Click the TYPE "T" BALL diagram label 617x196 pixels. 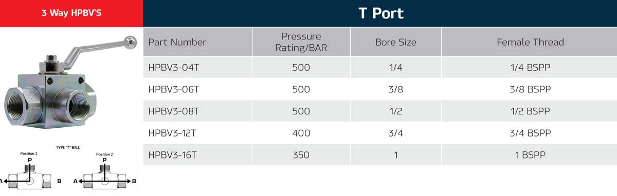click(x=67, y=148)
